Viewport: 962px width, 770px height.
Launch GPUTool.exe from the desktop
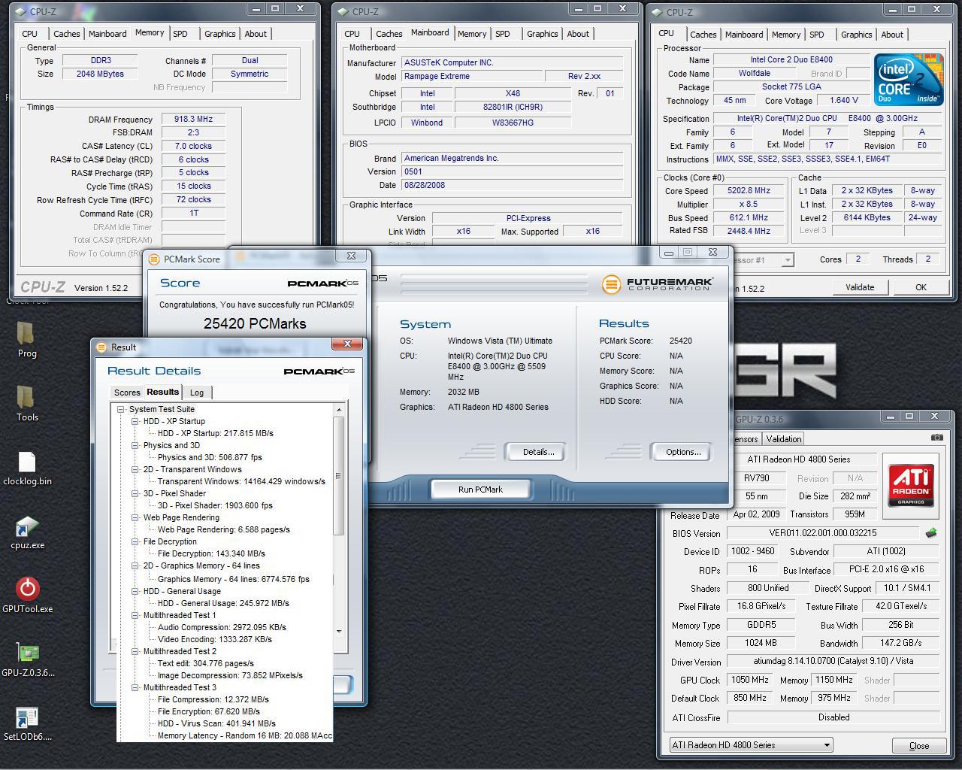click(x=27, y=596)
